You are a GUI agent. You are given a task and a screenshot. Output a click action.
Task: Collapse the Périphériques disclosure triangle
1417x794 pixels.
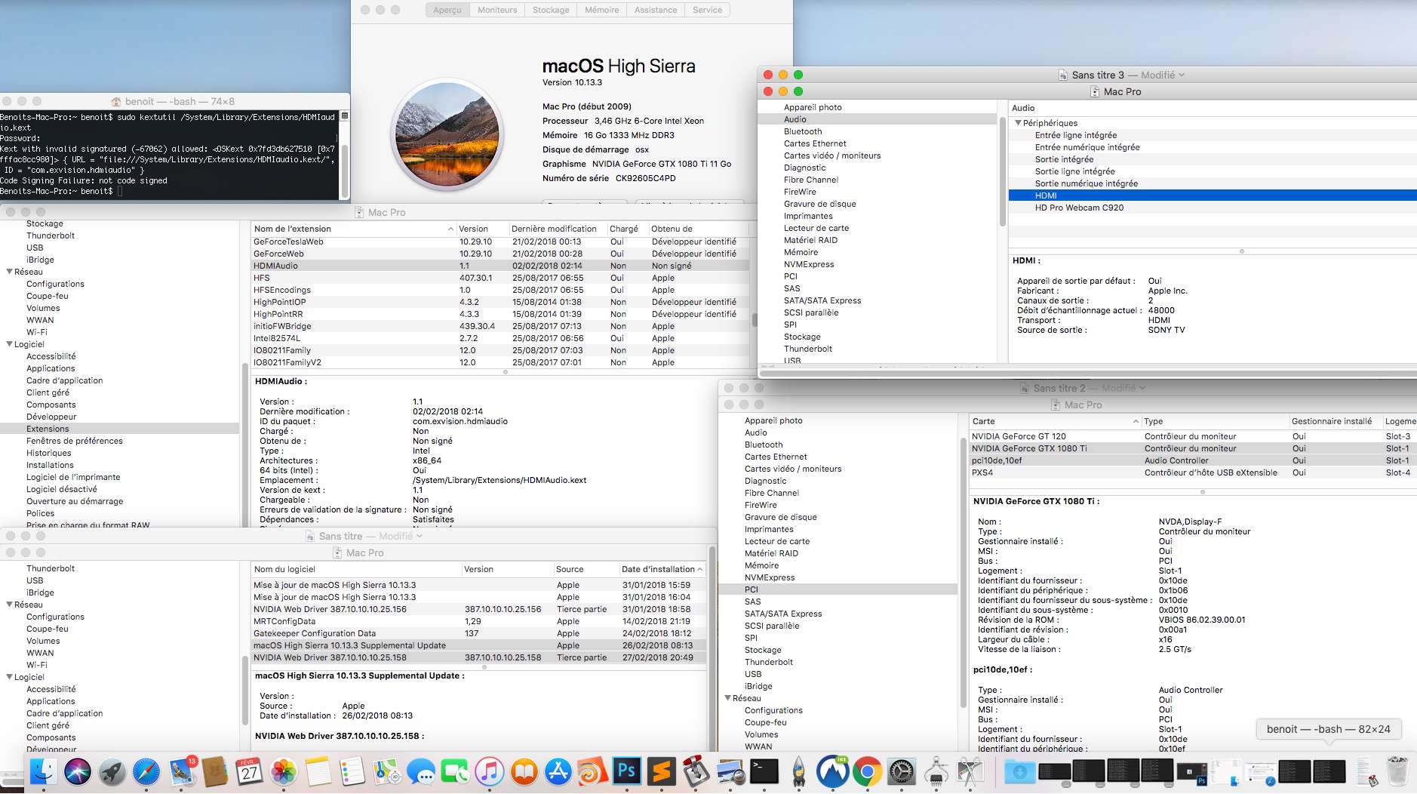click(x=1018, y=123)
